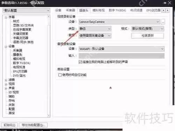Open the 默认配置 profile dropdown

pyautogui.click(x=26, y=10)
